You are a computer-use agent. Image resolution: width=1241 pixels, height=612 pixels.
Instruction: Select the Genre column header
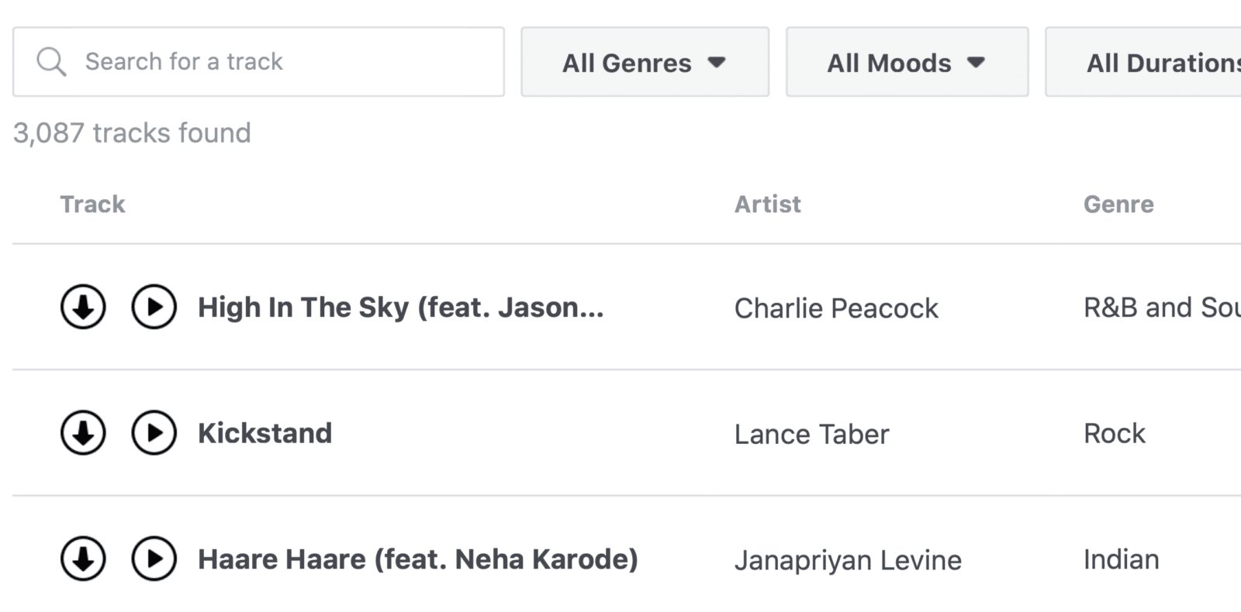point(1118,204)
